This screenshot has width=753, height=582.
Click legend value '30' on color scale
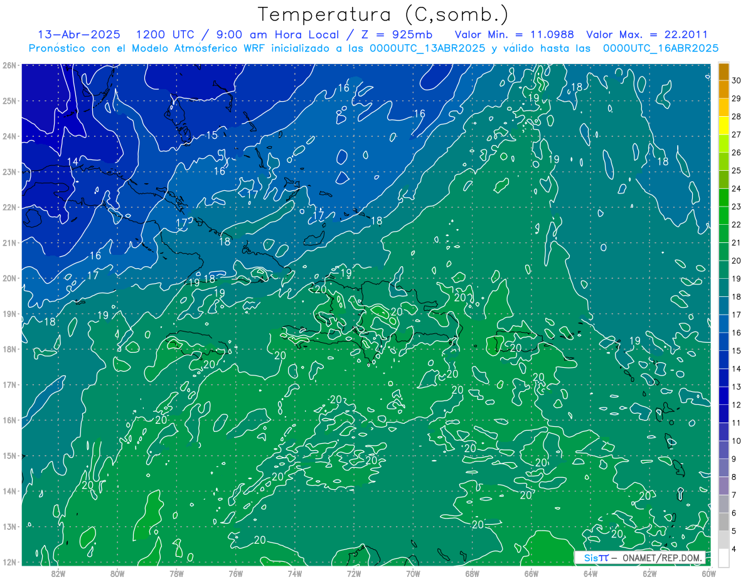click(x=737, y=81)
